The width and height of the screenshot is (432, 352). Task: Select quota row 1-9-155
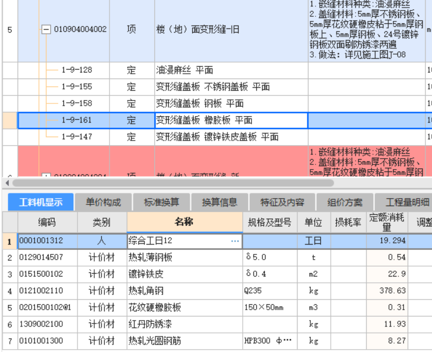[x=77, y=87]
